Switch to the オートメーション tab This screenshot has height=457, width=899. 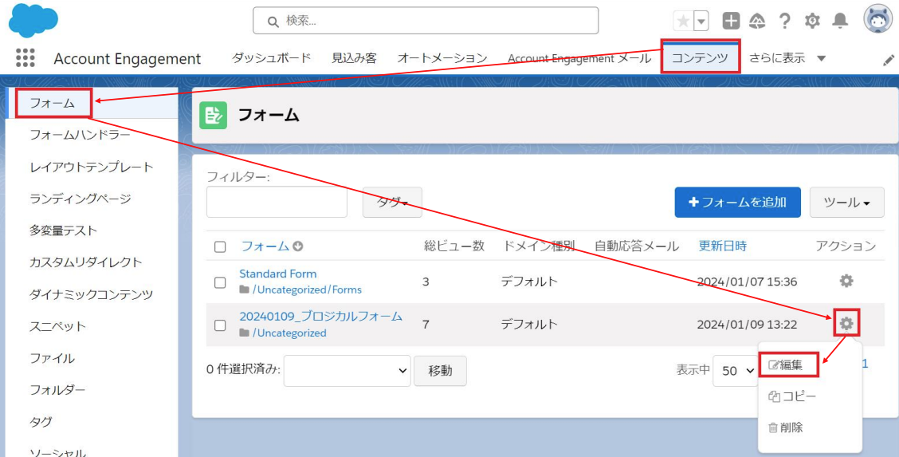click(x=442, y=58)
